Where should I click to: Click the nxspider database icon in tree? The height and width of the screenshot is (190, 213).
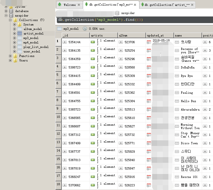(x=11, y=15)
